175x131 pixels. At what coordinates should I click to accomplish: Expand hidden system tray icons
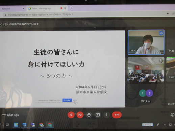165,125
